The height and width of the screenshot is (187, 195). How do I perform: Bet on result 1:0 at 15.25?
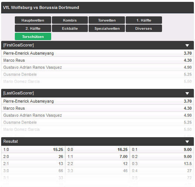(33, 149)
